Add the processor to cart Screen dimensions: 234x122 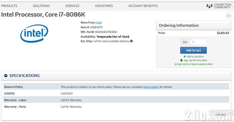coord(194,50)
